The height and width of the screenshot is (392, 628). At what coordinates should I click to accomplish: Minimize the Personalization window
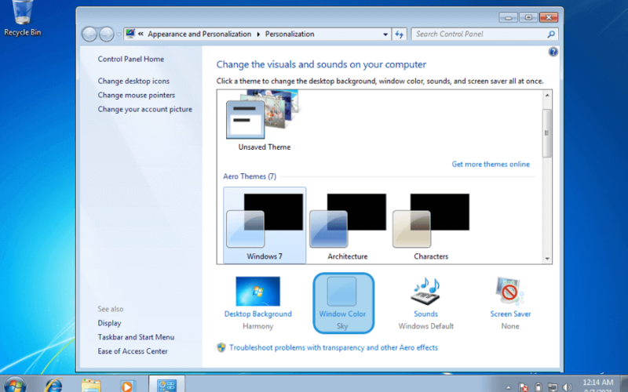pos(508,17)
